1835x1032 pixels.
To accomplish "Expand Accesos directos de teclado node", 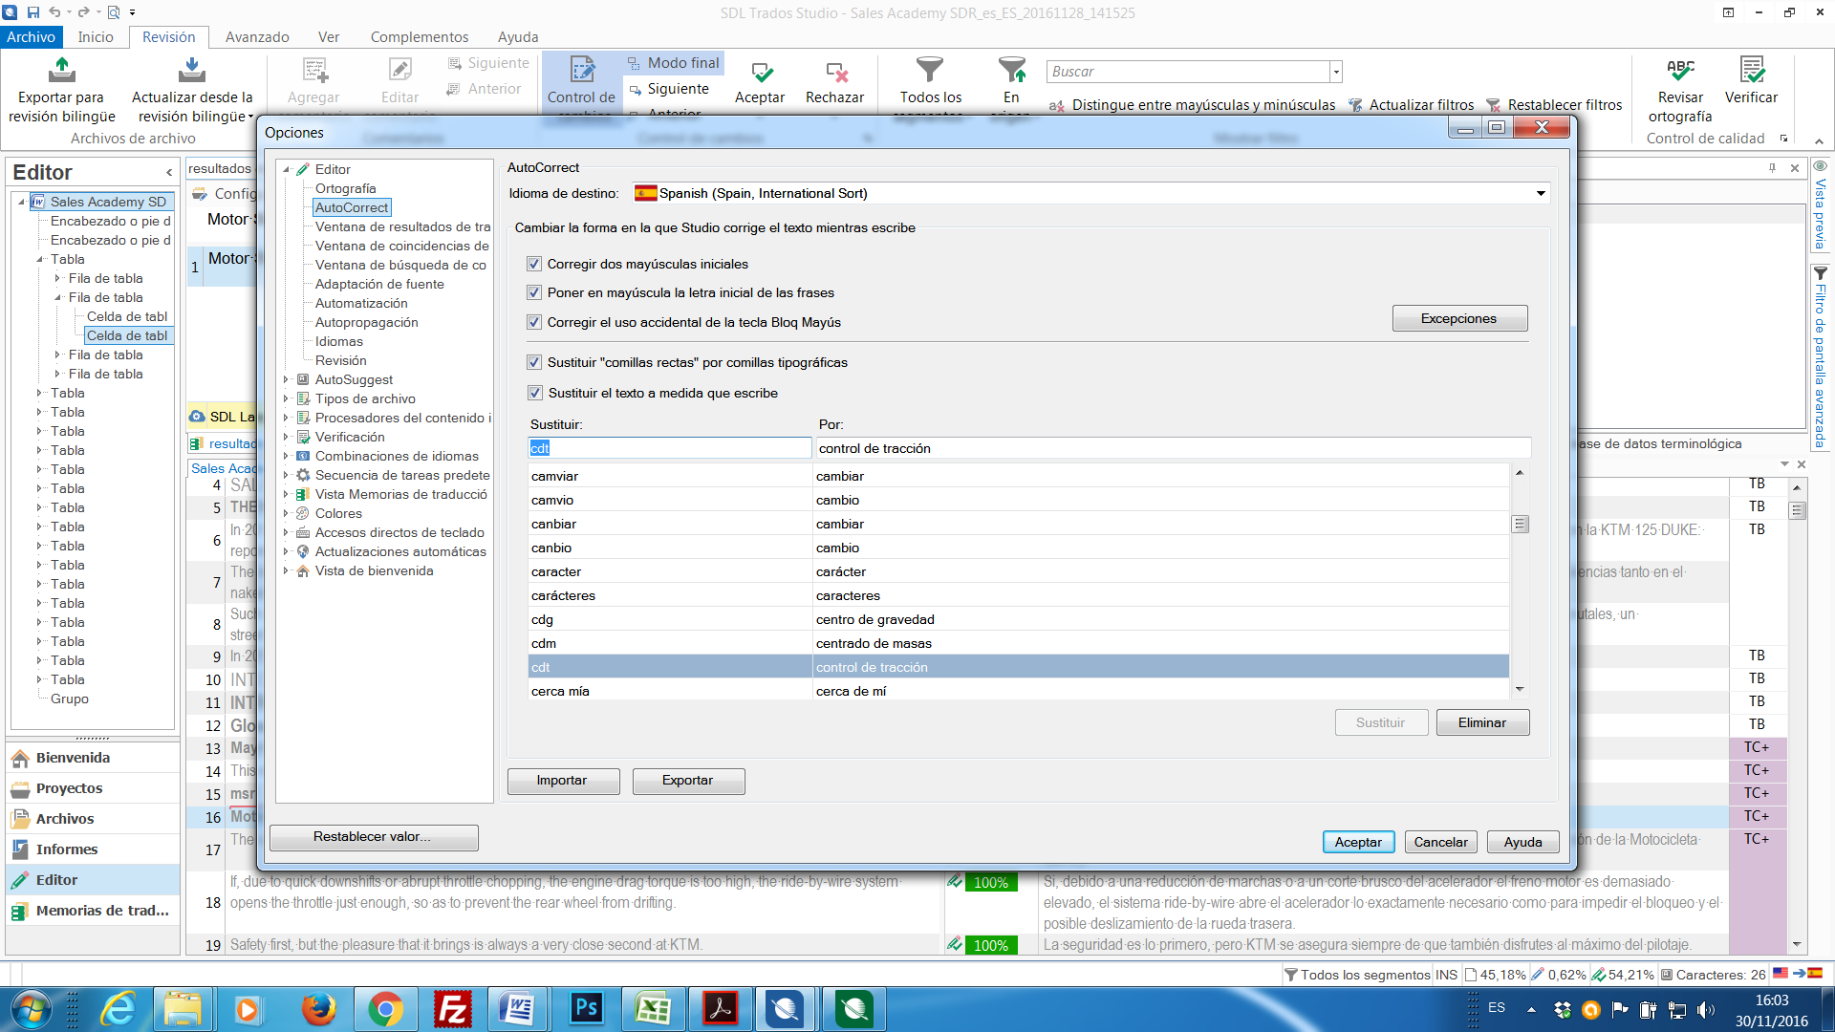I will [286, 532].
